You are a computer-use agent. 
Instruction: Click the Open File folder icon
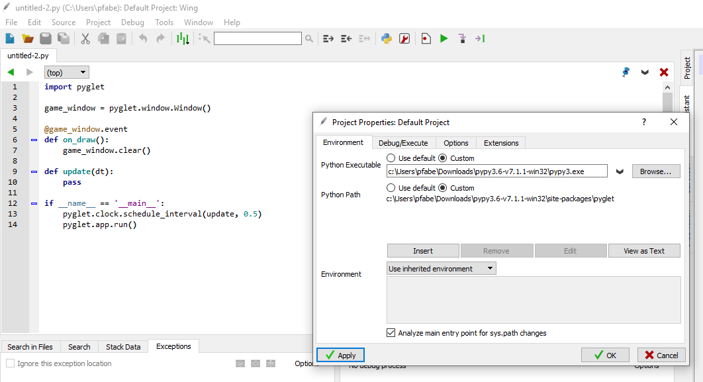[28, 38]
